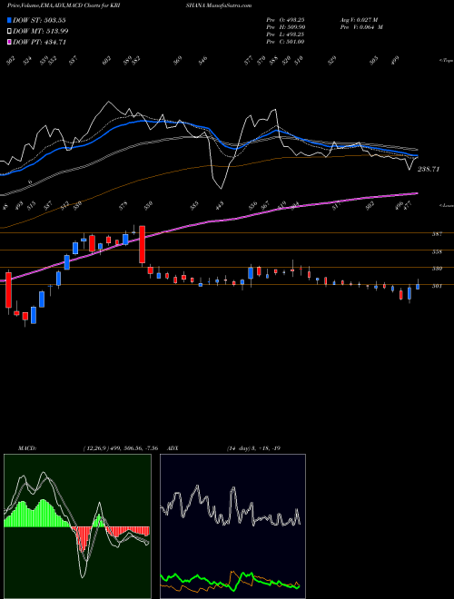Click the ADX parameters '(14 day) 8, +18, -19'

point(253,448)
